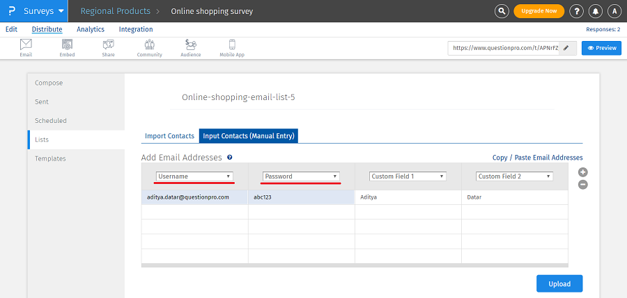Remove a column with minus icon
The height and width of the screenshot is (298, 627).
(583, 184)
